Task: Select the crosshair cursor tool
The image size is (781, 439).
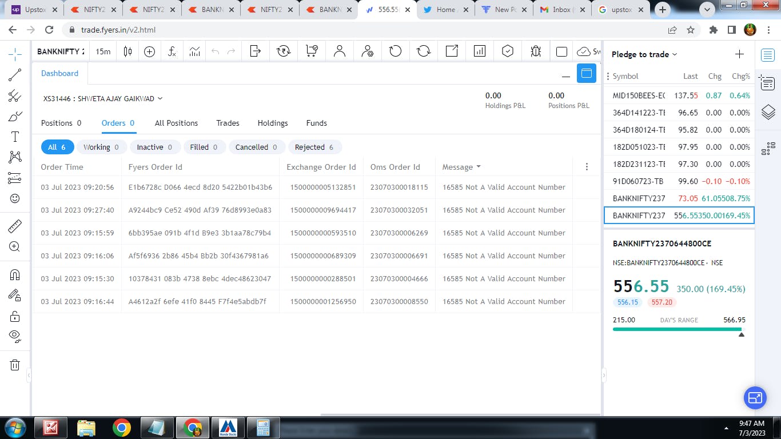Action: point(15,54)
